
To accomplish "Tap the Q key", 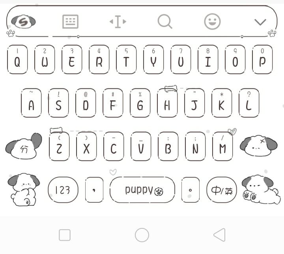I will (17, 60).
